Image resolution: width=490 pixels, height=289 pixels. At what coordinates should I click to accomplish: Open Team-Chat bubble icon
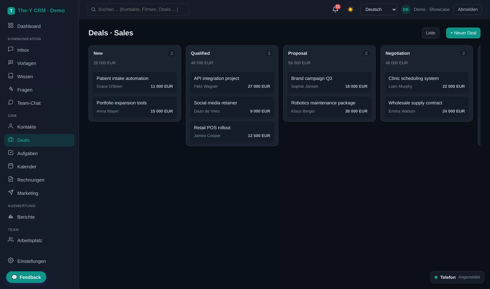click(11, 102)
